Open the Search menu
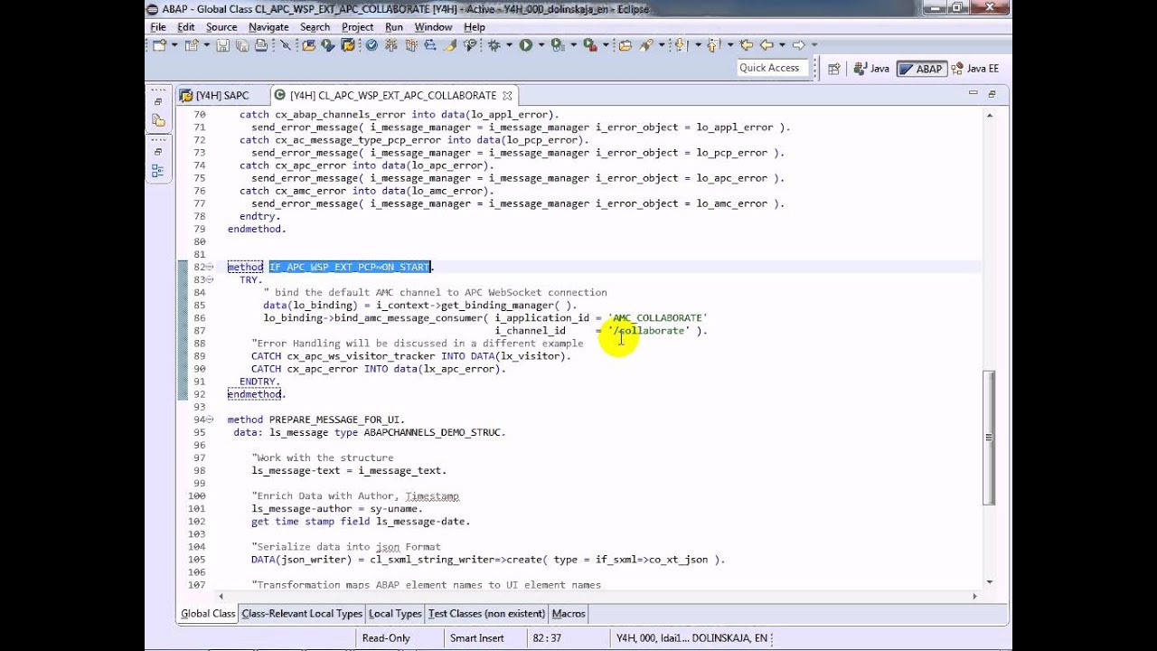The width and height of the screenshot is (1157, 651). coord(315,27)
